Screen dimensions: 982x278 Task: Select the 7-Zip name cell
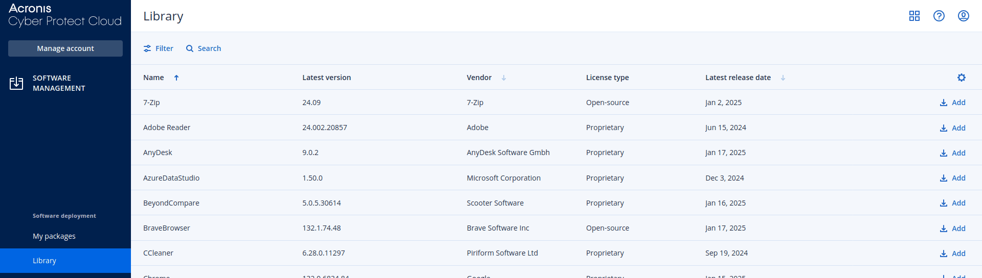tap(151, 103)
